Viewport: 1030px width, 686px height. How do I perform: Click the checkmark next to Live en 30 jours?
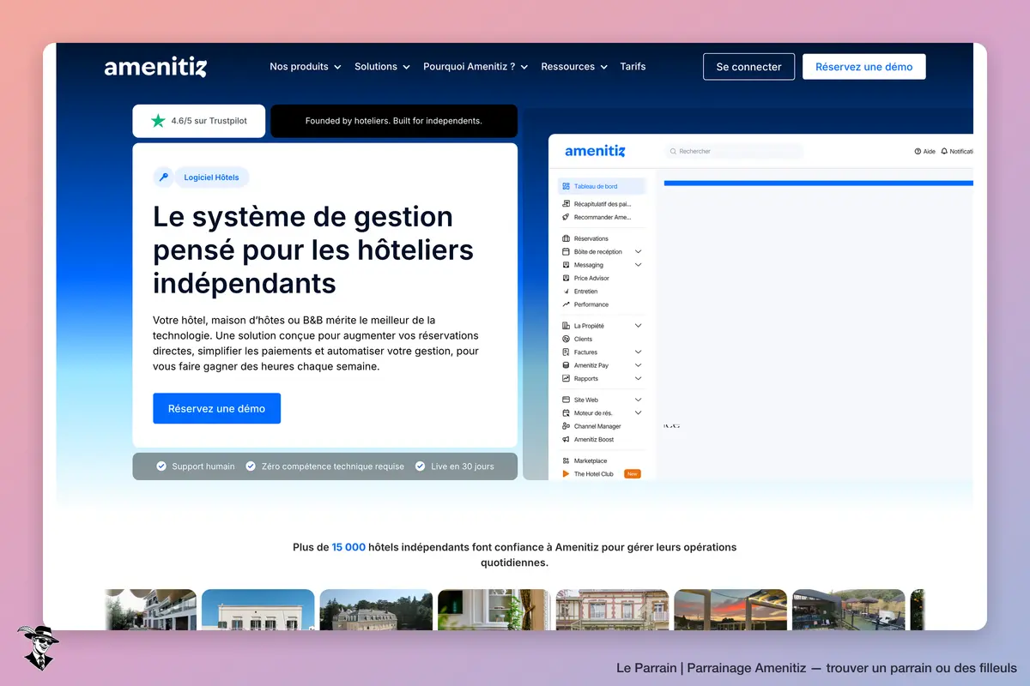coord(421,466)
